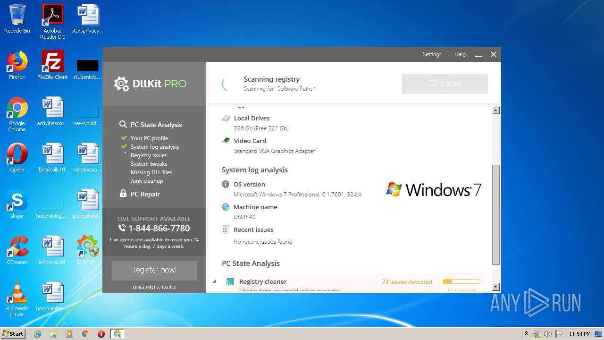This screenshot has width=604, height=340.
Task: Launch Skype from the desktop
Action: click(17, 204)
